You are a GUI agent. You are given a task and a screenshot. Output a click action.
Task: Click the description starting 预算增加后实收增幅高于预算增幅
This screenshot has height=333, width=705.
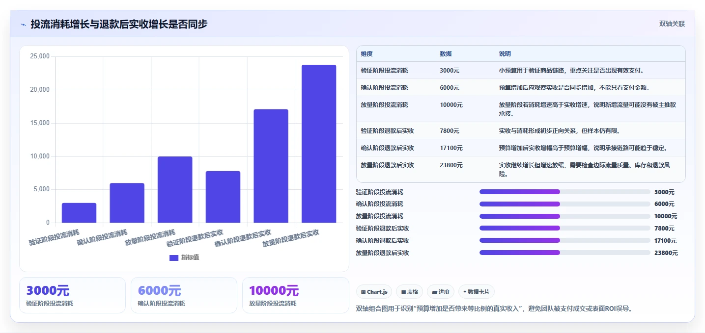[583, 148]
